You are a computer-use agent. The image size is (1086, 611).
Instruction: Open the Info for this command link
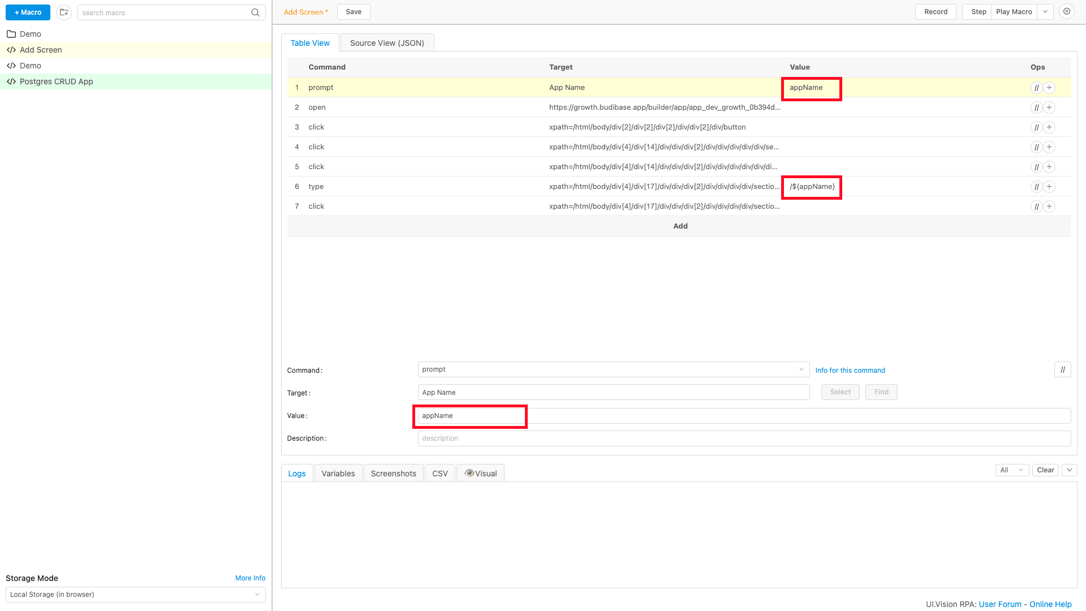pyautogui.click(x=850, y=371)
